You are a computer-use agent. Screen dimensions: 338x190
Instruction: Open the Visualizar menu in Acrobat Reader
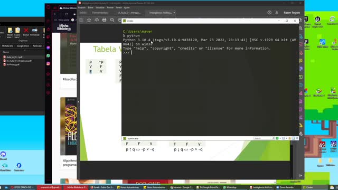pyautogui.click(x=100, y=7)
